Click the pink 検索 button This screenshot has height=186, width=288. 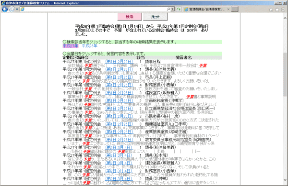pyautogui.click(x=130, y=17)
